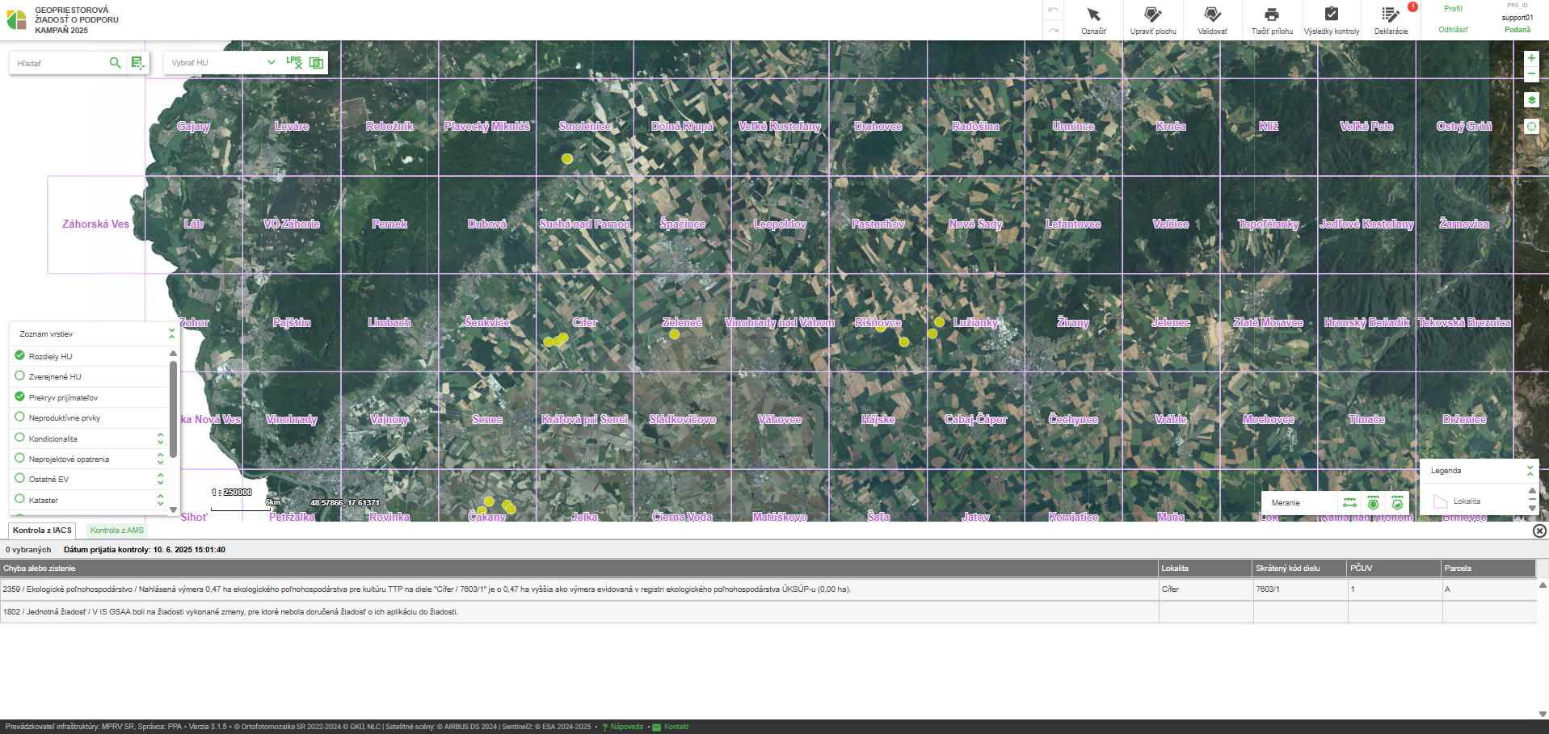1549x734 pixels.
Task: Zoom in on the map
Action: [1530, 58]
